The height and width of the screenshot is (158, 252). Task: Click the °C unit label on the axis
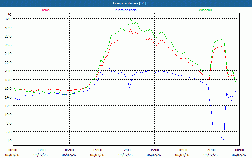[x=10, y=15]
